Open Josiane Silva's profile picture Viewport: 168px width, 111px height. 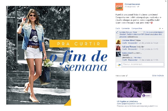(x=118, y=42)
